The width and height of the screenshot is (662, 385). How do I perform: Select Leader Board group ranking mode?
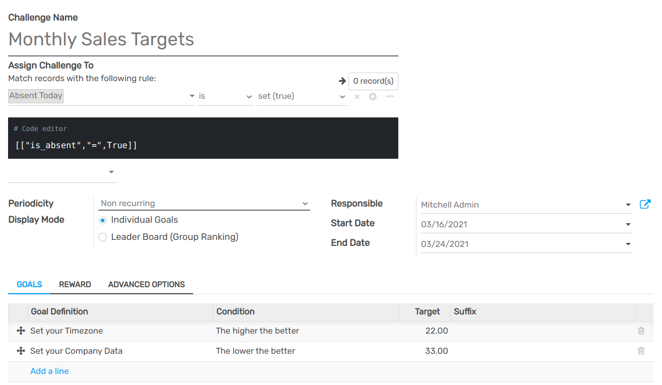102,236
